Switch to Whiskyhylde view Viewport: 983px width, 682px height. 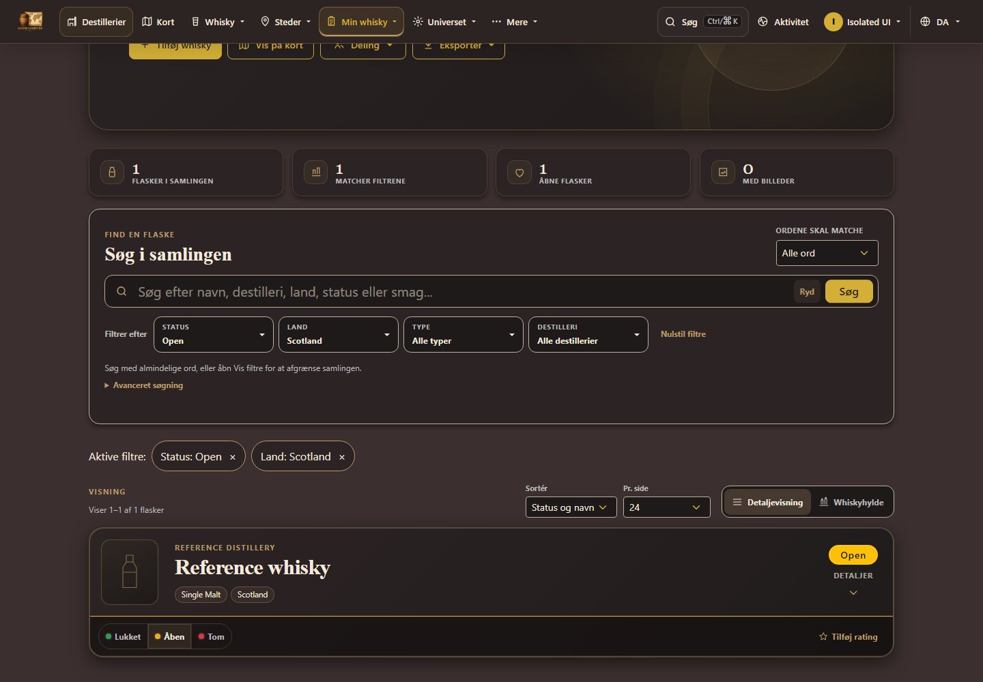coord(851,502)
